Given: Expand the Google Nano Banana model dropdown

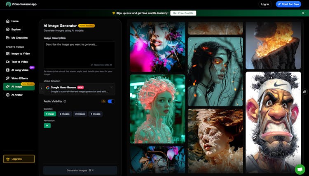Looking at the screenshot, I should click(x=111, y=87).
